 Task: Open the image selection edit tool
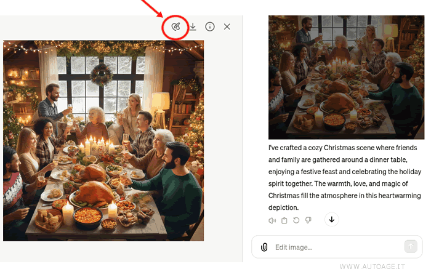pos(175,27)
